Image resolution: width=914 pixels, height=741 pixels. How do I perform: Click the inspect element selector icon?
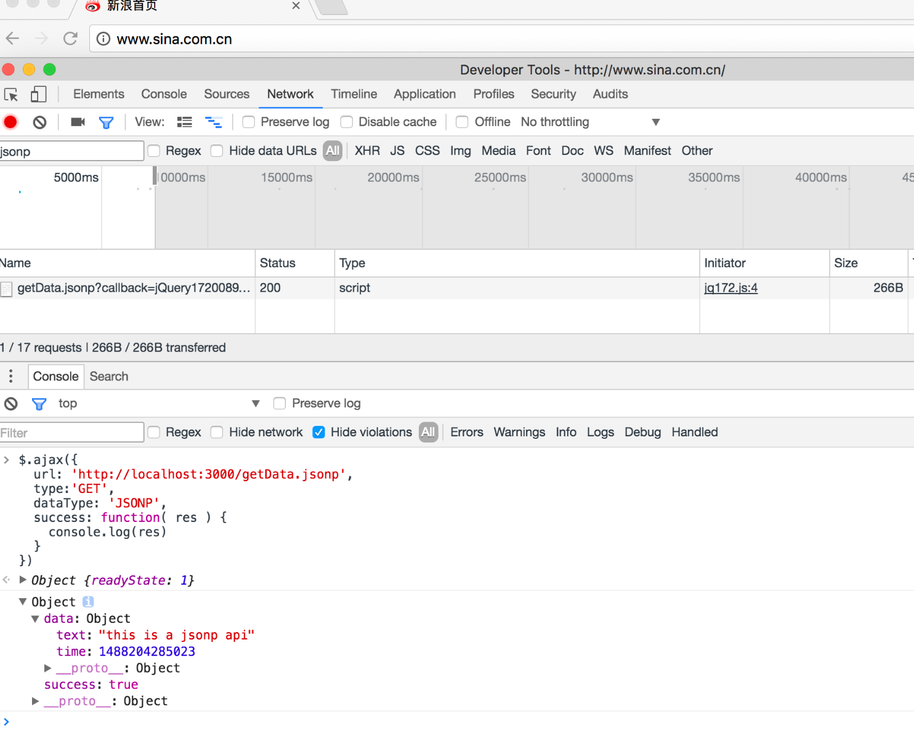(11, 95)
